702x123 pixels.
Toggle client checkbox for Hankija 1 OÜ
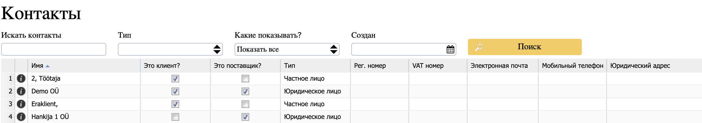(175, 117)
